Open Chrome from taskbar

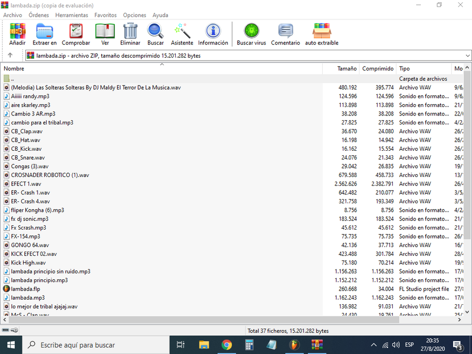tap(226, 345)
